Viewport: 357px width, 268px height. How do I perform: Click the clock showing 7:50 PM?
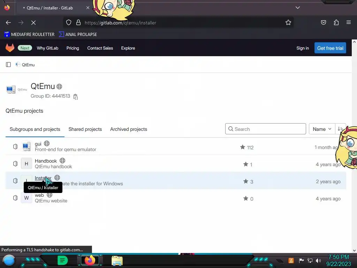[338, 257]
